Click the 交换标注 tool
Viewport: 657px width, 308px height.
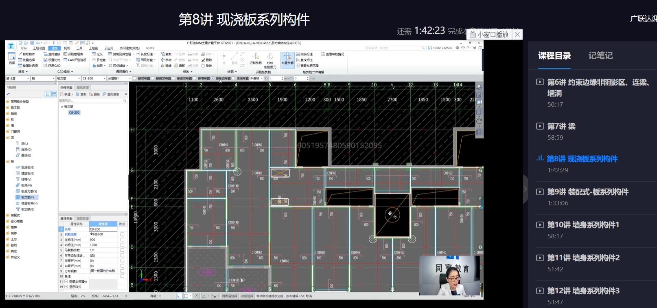pos(304,54)
